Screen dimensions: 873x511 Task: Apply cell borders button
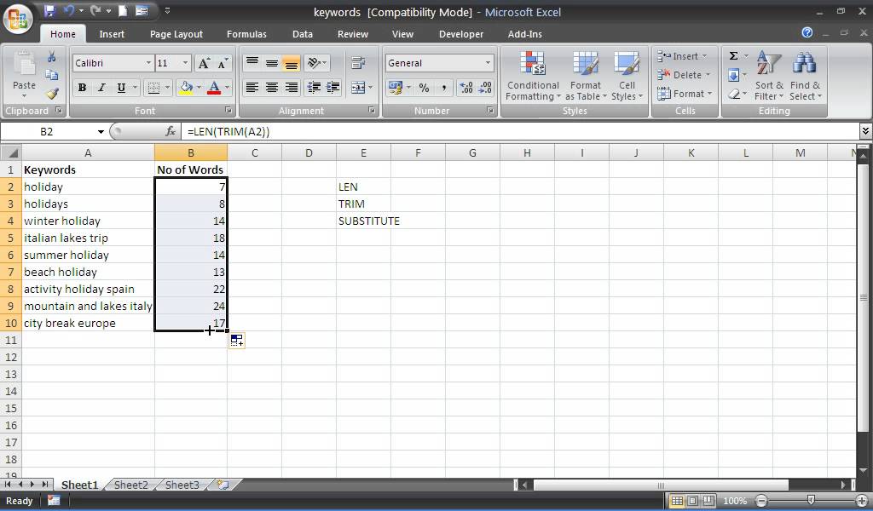click(153, 88)
